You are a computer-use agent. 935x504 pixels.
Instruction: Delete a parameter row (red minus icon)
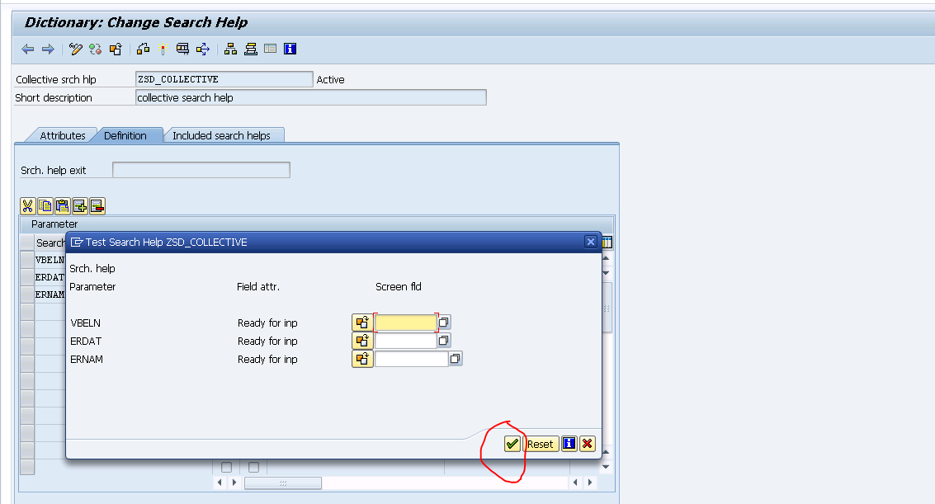pyautogui.click(x=96, y=206)
